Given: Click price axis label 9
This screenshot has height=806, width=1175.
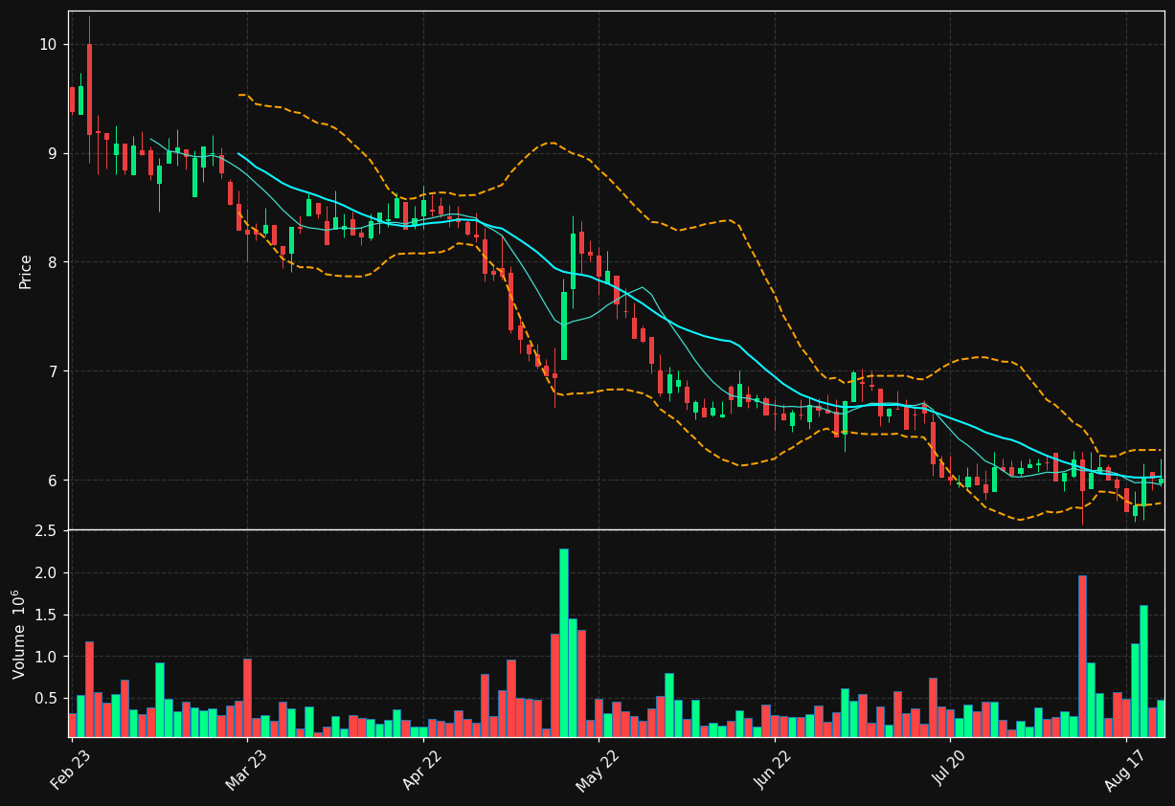Looking at the screenshot, I should (x=54, y=153).
